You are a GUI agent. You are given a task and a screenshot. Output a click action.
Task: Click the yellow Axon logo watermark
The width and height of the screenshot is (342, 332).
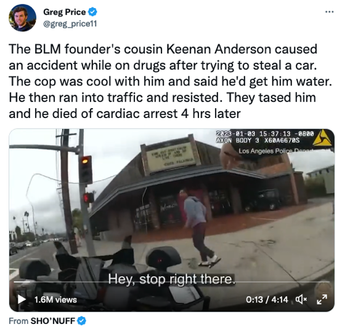point(322,138)
